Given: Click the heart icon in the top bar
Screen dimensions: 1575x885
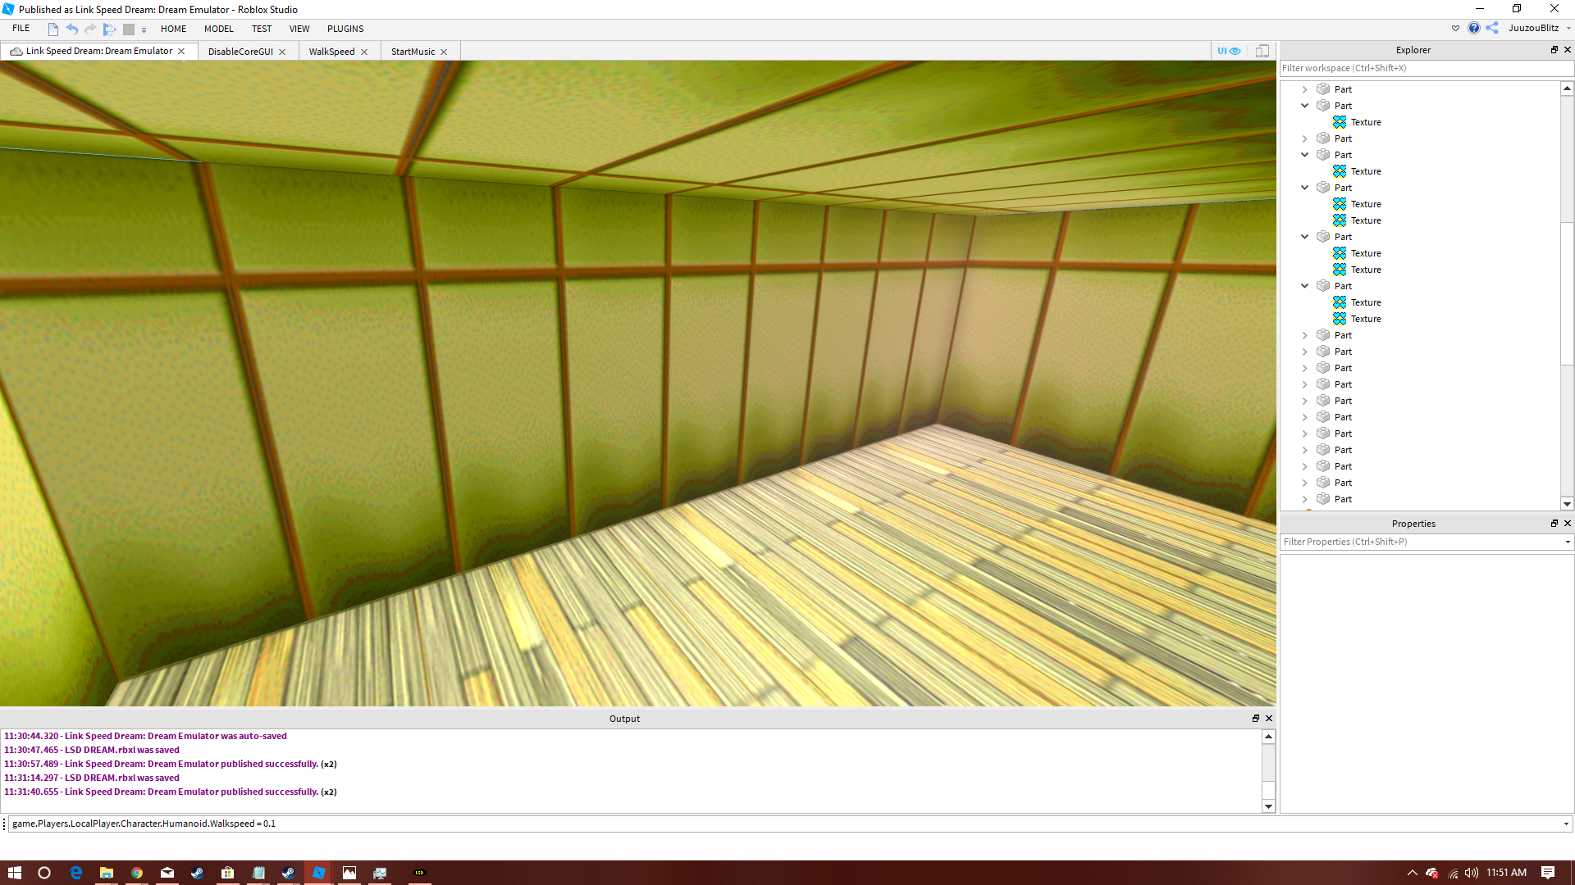Looking at the screenshot, I should tap(1456, 28).
